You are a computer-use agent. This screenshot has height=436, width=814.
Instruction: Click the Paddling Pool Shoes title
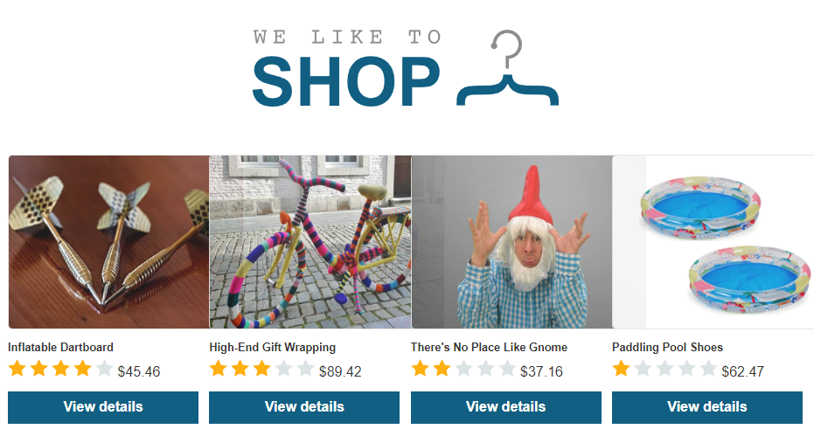tap(668, 347)
